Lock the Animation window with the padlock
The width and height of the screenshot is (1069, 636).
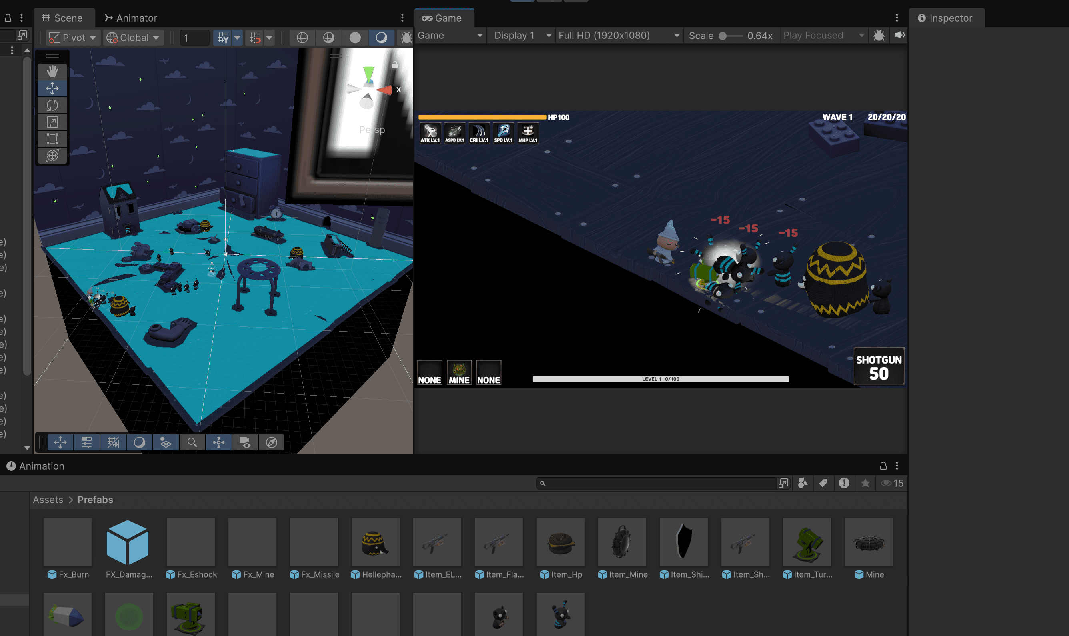pyautogui.click(x=883, y=466)
